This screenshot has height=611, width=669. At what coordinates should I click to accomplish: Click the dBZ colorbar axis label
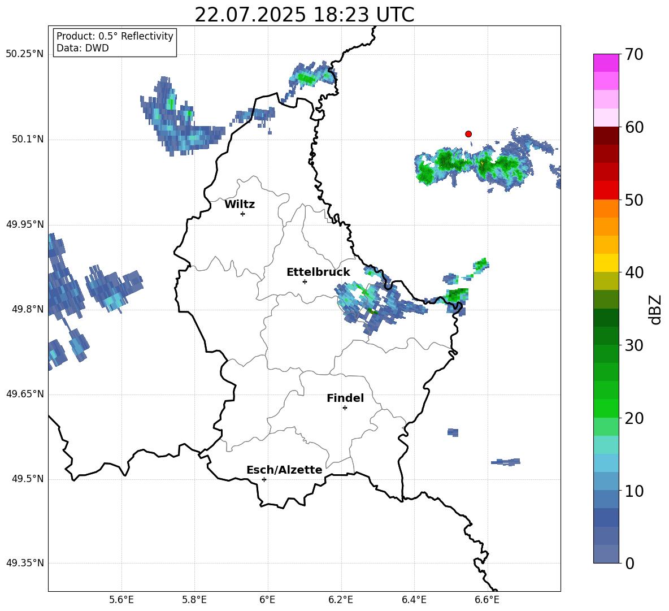pyautogui.click(x=655, y=309)
